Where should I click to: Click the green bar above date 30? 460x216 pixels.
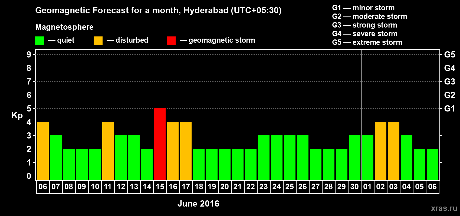point(355,158)
